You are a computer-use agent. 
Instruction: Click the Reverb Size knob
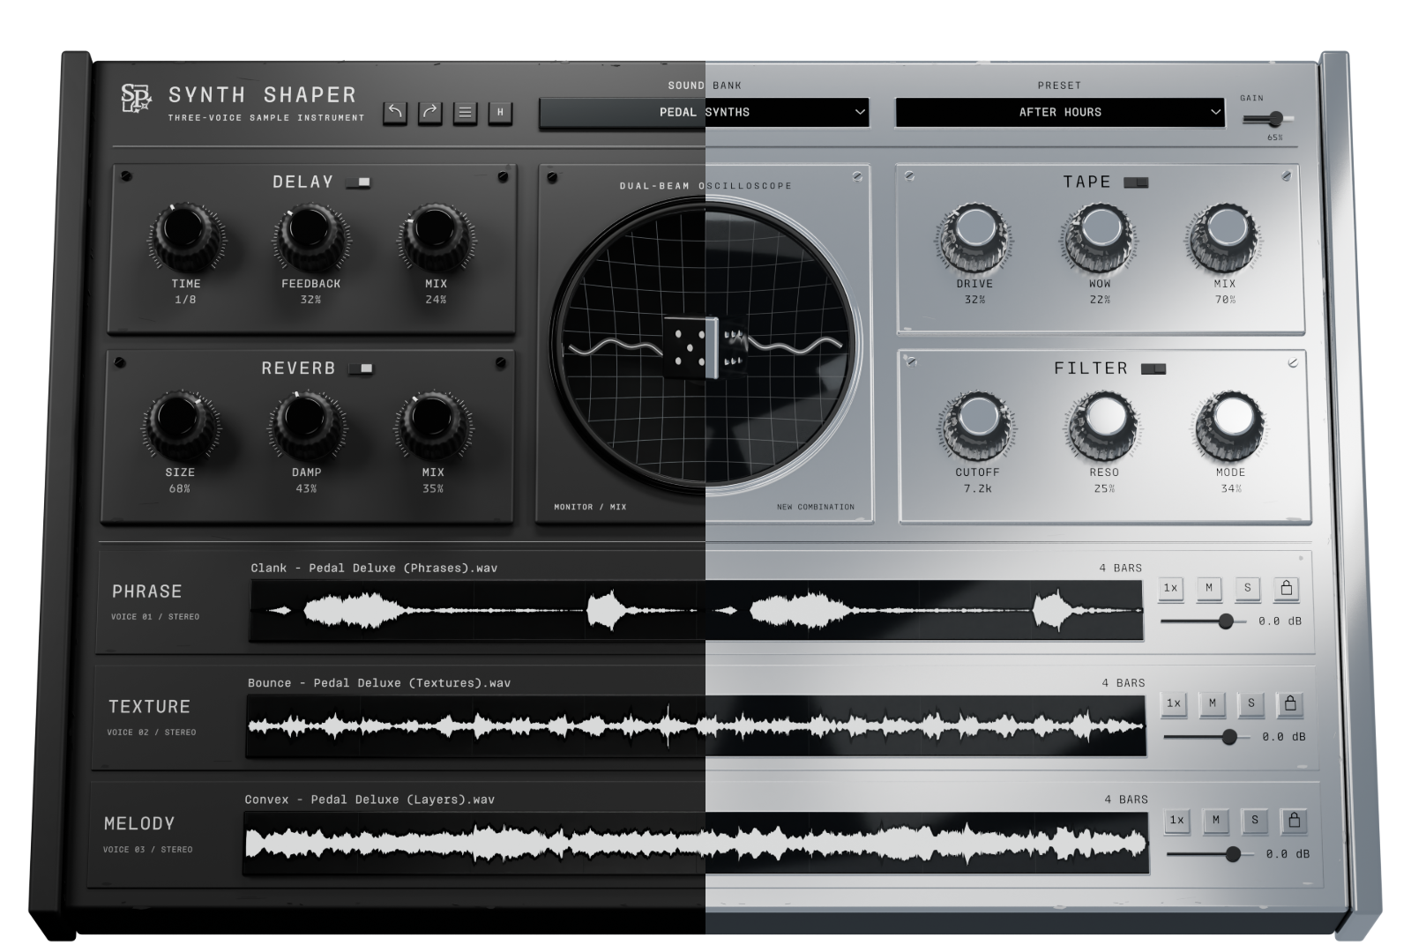pos(180,424)
